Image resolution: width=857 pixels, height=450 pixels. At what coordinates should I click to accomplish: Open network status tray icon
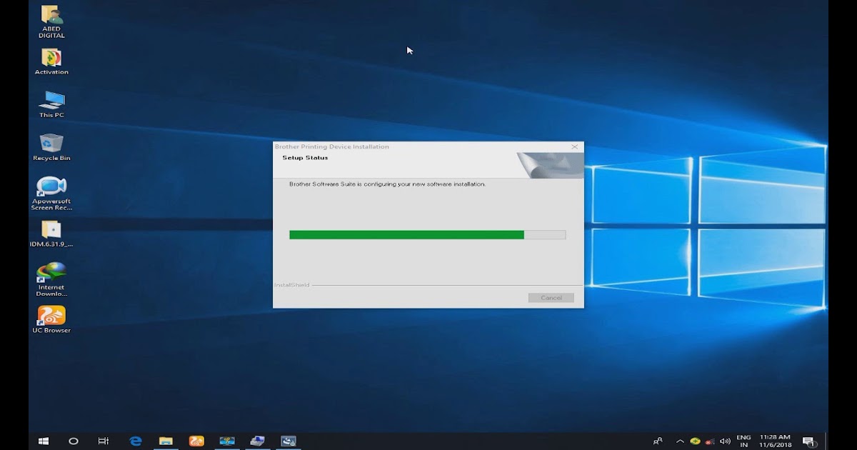(x=710, y=441)
